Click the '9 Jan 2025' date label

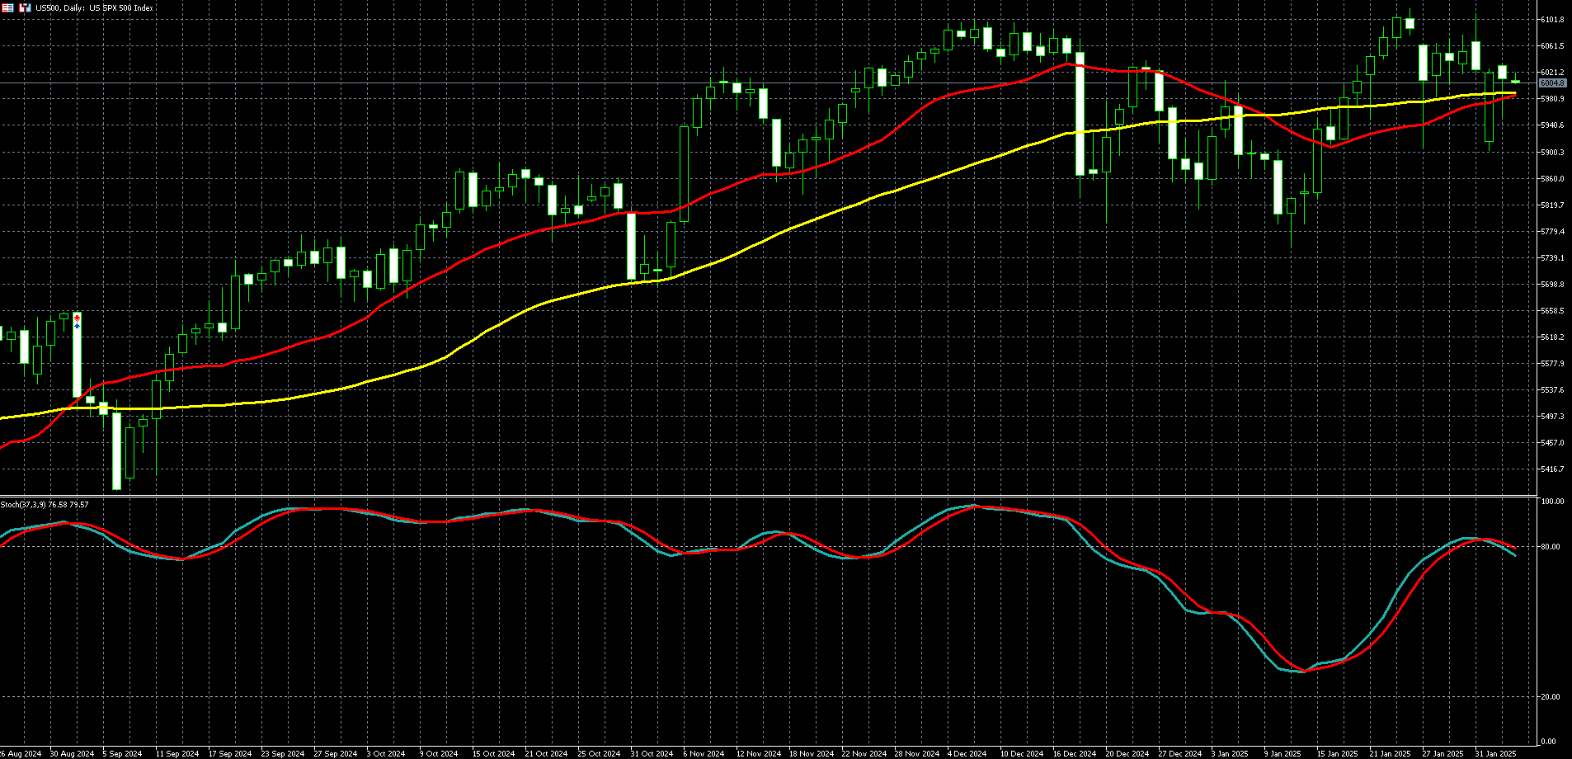click(x=1283, y=753)
